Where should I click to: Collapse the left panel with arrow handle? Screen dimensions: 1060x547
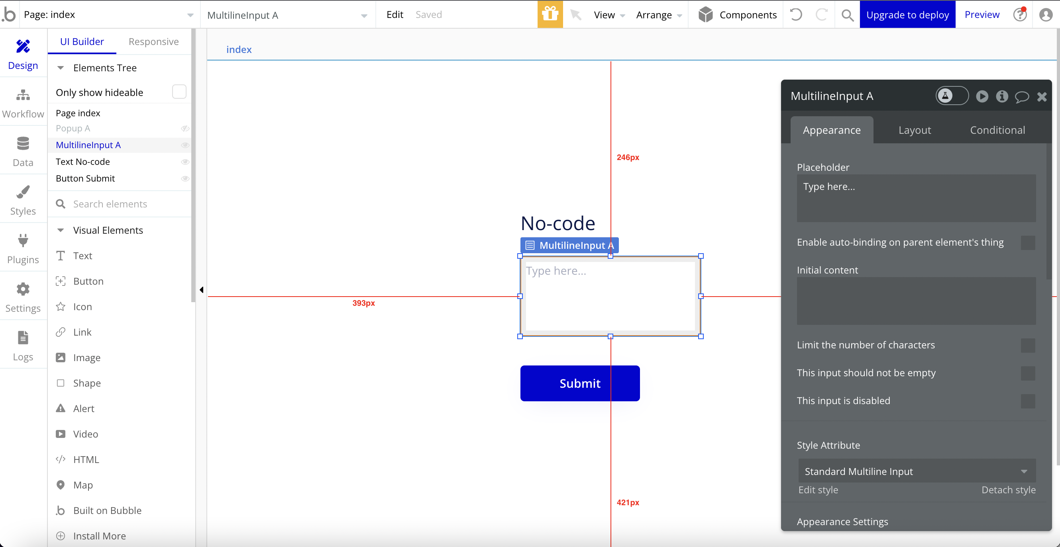tap(201, 290)
